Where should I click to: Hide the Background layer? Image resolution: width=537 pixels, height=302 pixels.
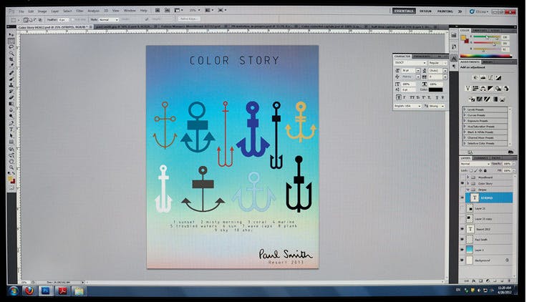pyautogui.click(x=463, y=260)
